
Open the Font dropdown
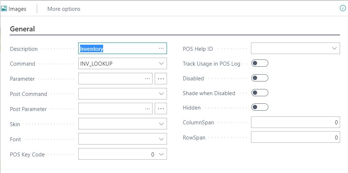(161, 139)
